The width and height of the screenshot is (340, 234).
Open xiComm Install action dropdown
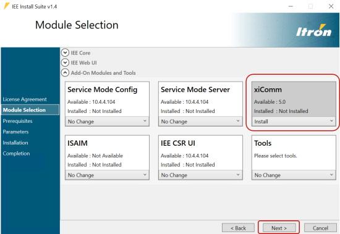[x=294, y=122]
